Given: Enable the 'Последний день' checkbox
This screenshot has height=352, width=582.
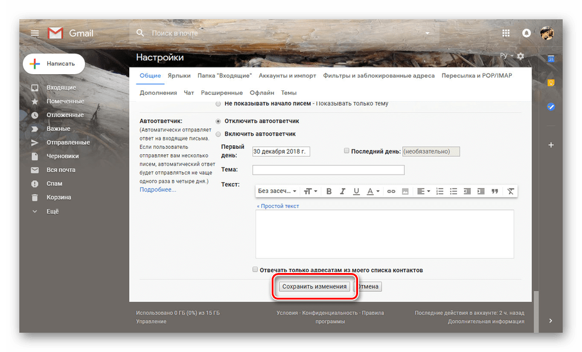Looking at the screenshot, I should [347, 151].
